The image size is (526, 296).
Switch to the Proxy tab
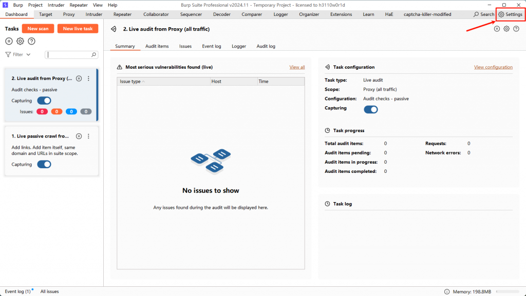[69, 14]
